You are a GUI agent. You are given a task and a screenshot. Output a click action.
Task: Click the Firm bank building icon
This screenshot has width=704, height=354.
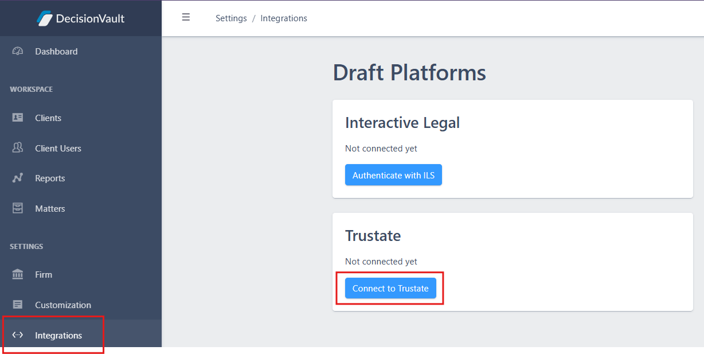(18, 274)
